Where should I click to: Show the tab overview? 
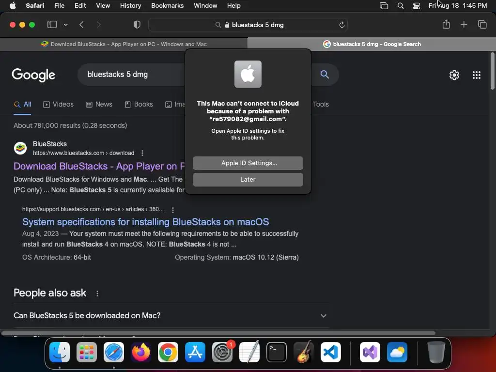click(x=482, y=24)
